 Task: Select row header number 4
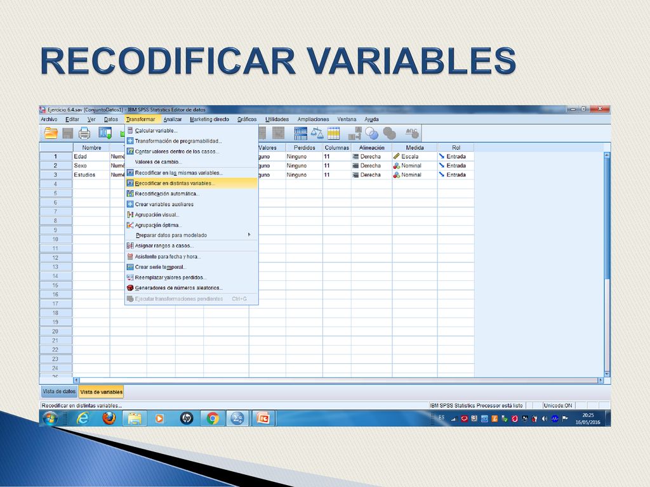[x=56, y=184]
